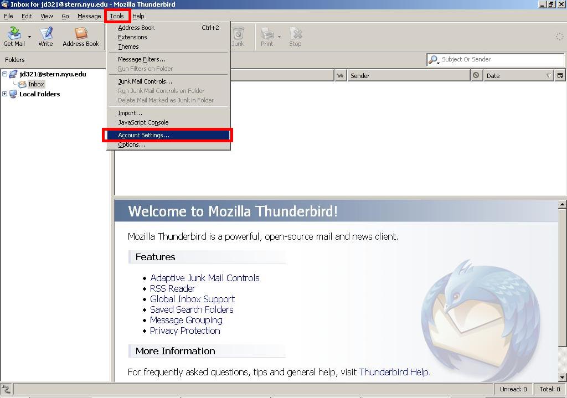Viewport: 567px width, 398px height.
Task: Choose Junk Mail Controls menu item
Action: click(x=168, y=81)
